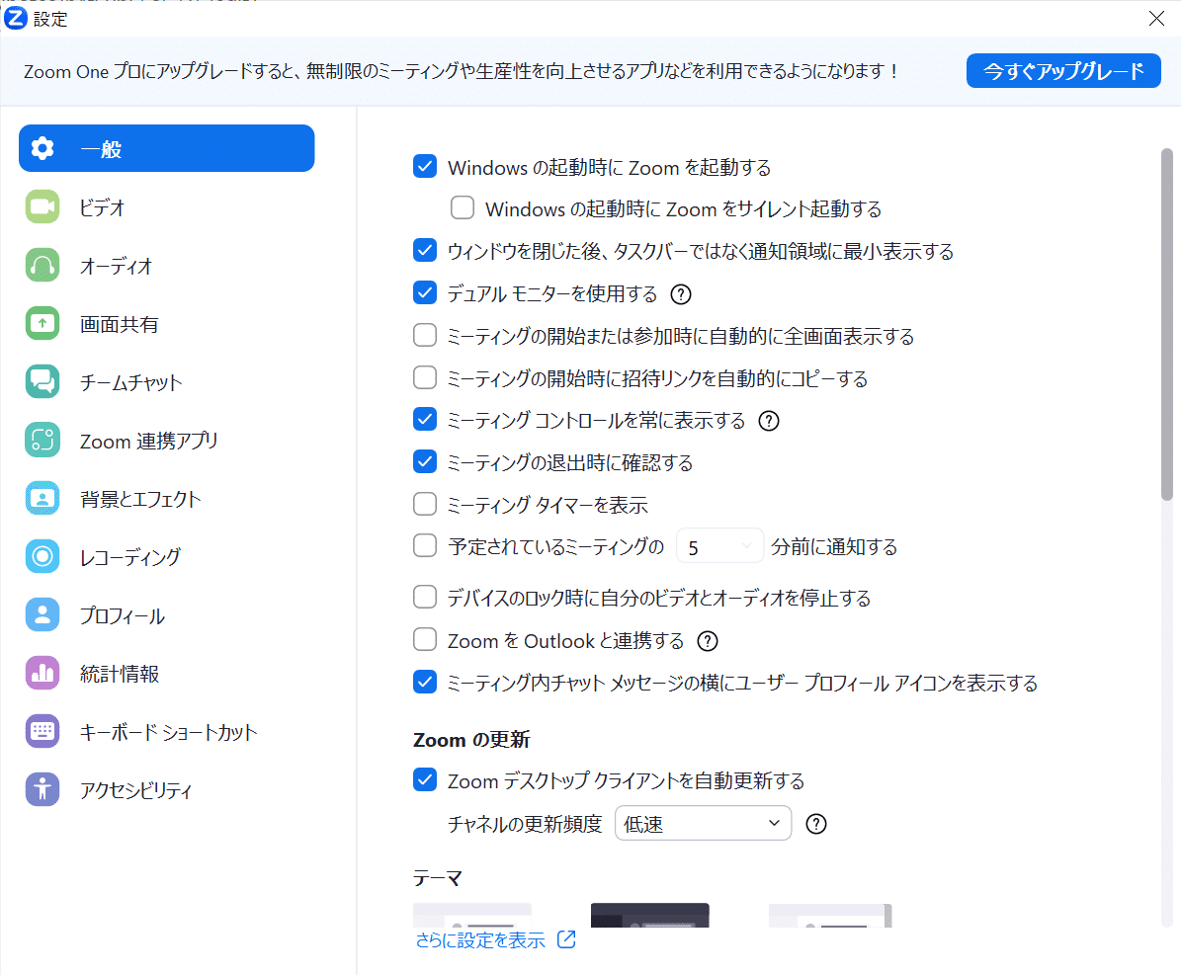Open the さらに設定を表示 link
The width and height of the screenshot is (1181, 975).
[x=481, y=940]
